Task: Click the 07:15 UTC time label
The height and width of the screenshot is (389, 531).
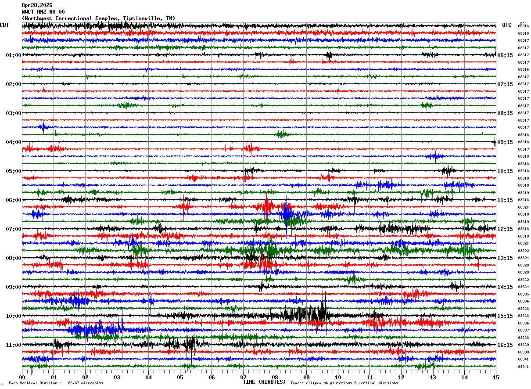Action: pos(505,84)
